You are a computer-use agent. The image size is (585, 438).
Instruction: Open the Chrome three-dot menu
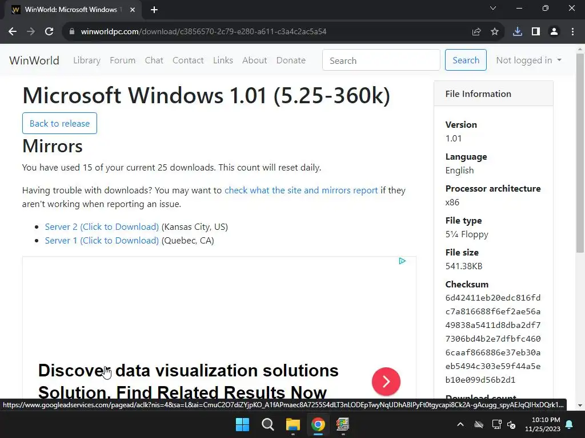572,32
